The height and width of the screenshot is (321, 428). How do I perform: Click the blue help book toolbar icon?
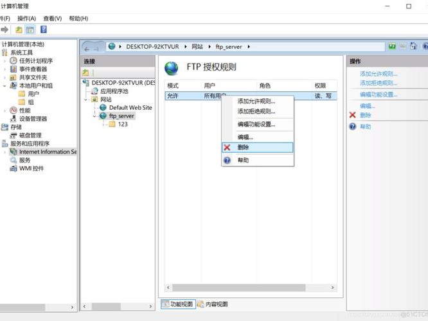click(44, 29)
